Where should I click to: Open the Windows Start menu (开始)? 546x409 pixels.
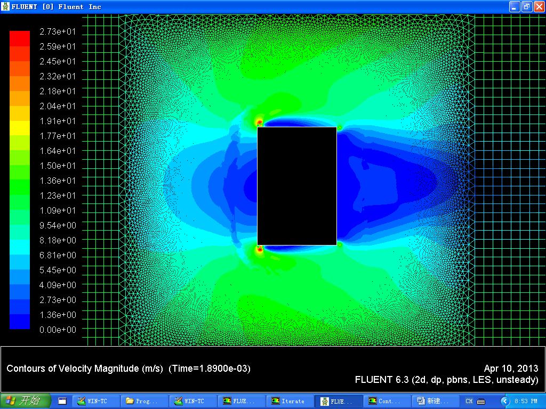[25, 401]
